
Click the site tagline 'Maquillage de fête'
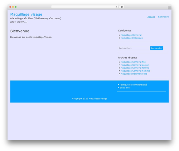[x=36, y=20]
